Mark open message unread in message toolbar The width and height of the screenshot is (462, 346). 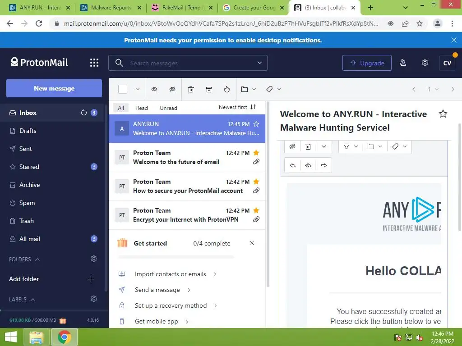(292, 146)
